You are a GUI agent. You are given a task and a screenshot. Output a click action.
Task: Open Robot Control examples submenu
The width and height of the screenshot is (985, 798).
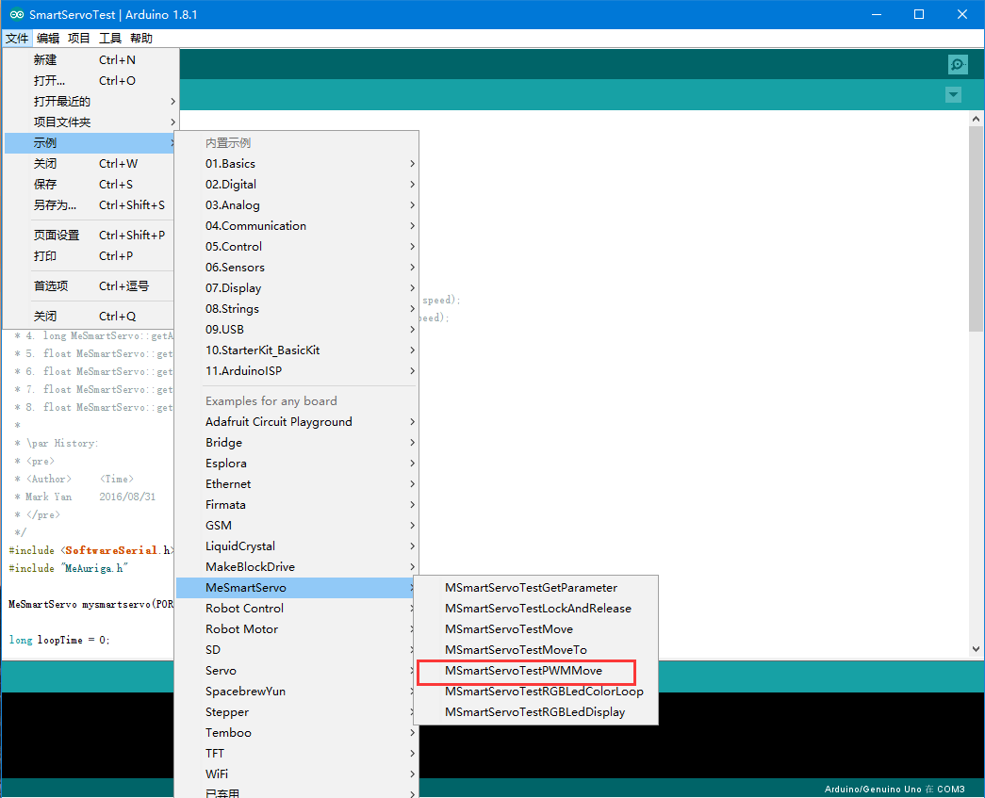(297, 608)
